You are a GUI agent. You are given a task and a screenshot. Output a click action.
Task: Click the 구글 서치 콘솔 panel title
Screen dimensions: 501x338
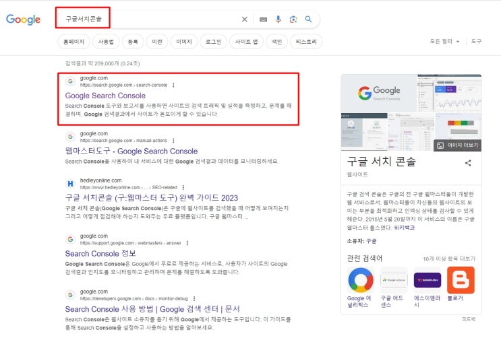pos(382,161)
